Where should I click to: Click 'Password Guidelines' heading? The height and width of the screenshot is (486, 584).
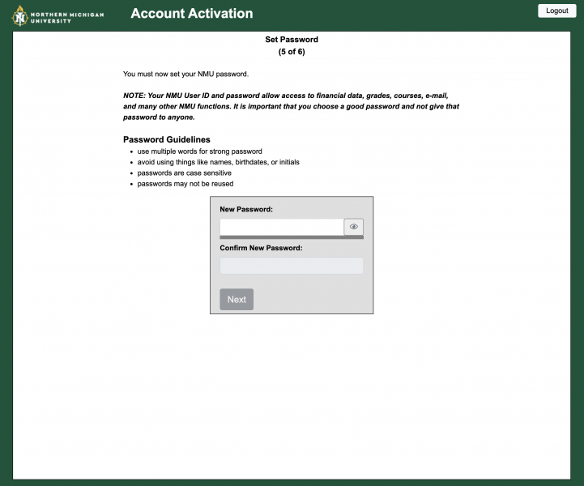click(167, 139)
